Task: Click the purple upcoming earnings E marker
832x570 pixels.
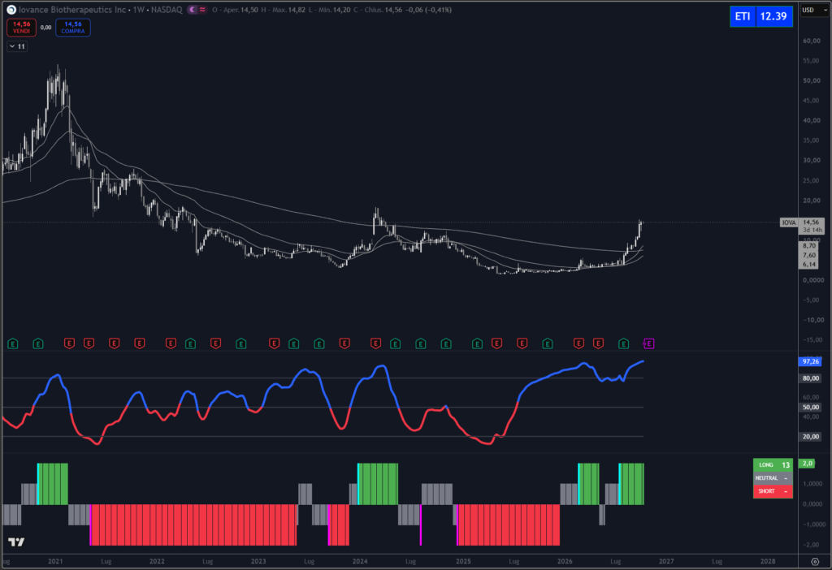Action: pyautogui.click(x=648, y=343)
